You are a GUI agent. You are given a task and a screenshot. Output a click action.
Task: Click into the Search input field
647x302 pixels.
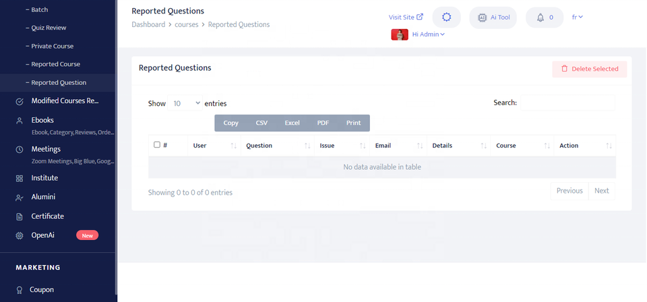[x=567, y=103]
